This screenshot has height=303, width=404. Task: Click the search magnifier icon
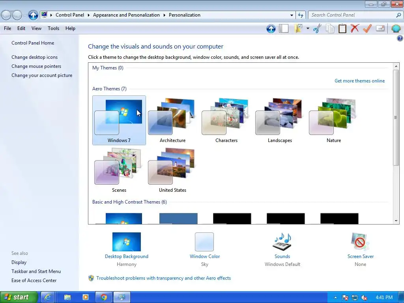coord(398,15)
